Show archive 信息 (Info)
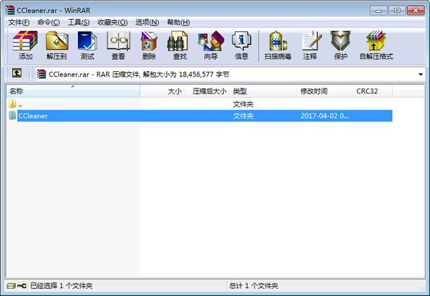Image resolution: width=430 pixels, height=296 pixels. click(x=241, y=46)
